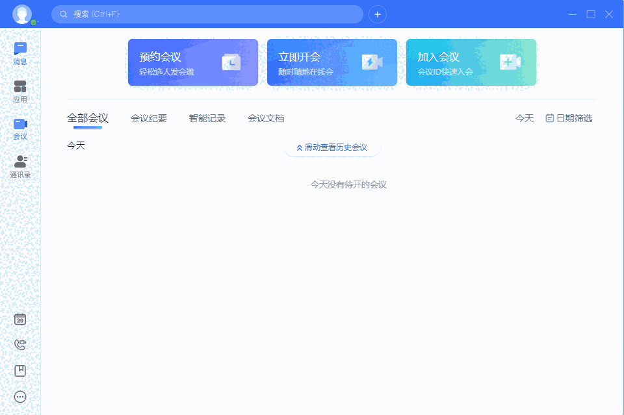The width and height of the screenshot is (624, 415).
Task: Switch to the 智能记录 tab
Action: click(207, 118)
